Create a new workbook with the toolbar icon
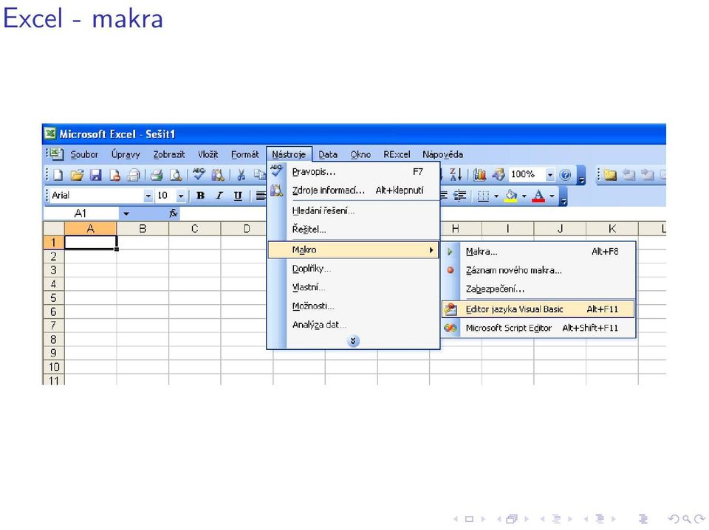The height and width of the screenshot is (530, 709). [x=58, y=175]
